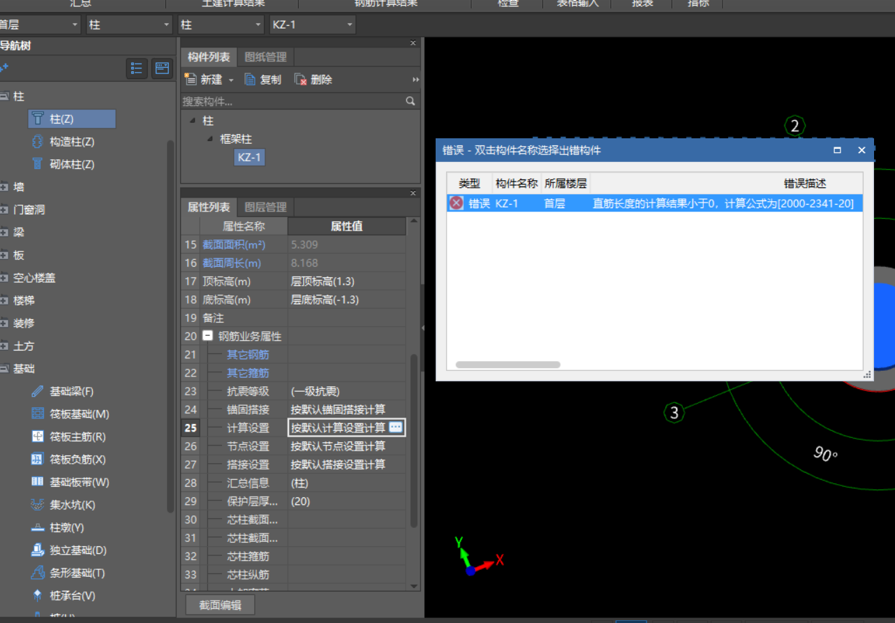Expand the 空心楼盖 category

click(x=4, y=278)
